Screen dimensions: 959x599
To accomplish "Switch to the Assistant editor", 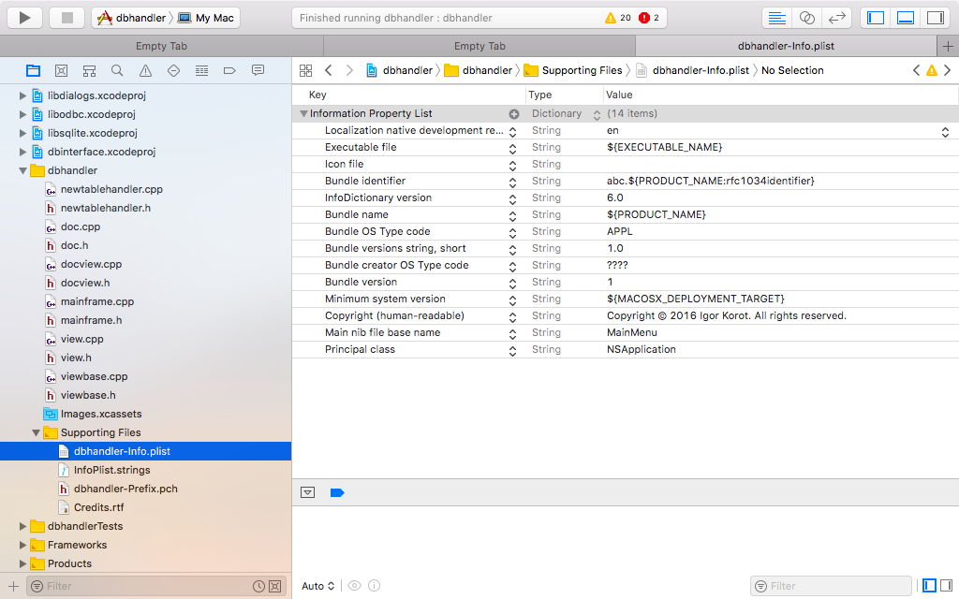I will click(806, 18).
